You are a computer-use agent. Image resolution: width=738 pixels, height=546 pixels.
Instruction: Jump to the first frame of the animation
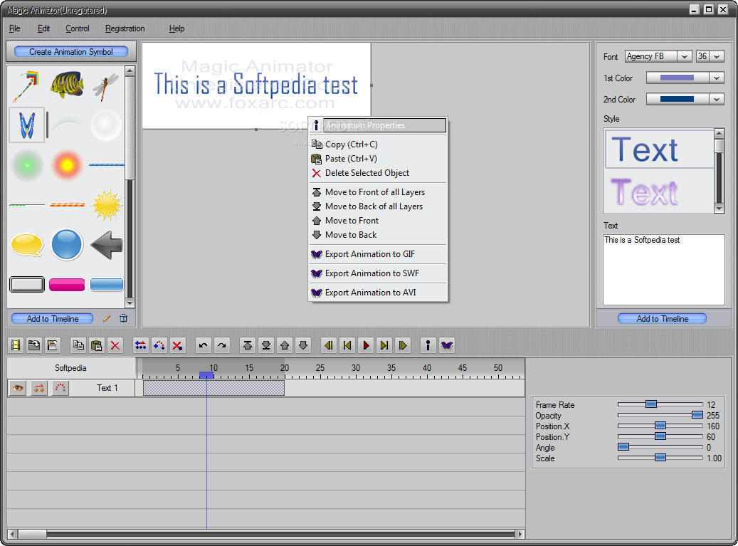coord(329,345)
